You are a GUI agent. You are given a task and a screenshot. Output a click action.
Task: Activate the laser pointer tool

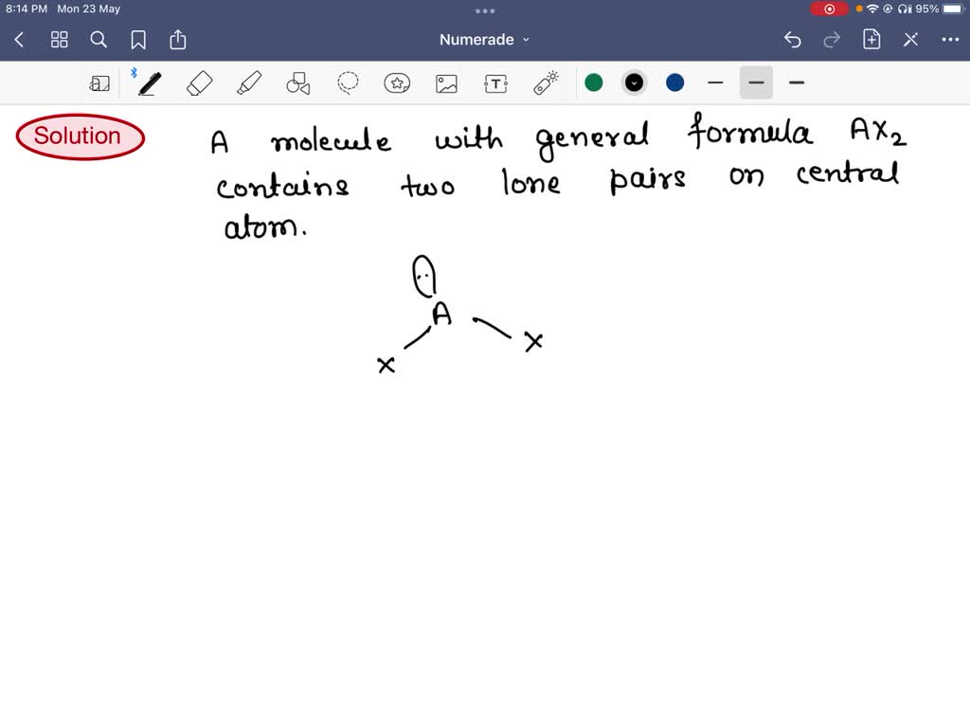(x=546, y=82)
